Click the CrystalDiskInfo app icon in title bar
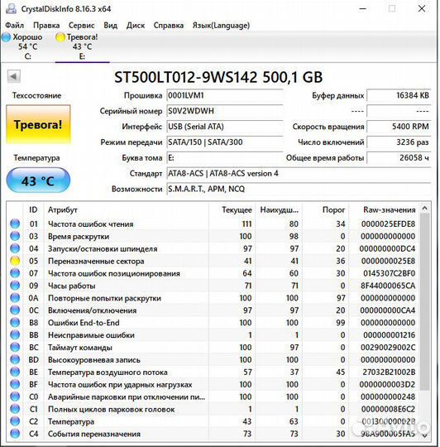Image resolution: width=440 pixels, height=447 pixels. point(11,8)
